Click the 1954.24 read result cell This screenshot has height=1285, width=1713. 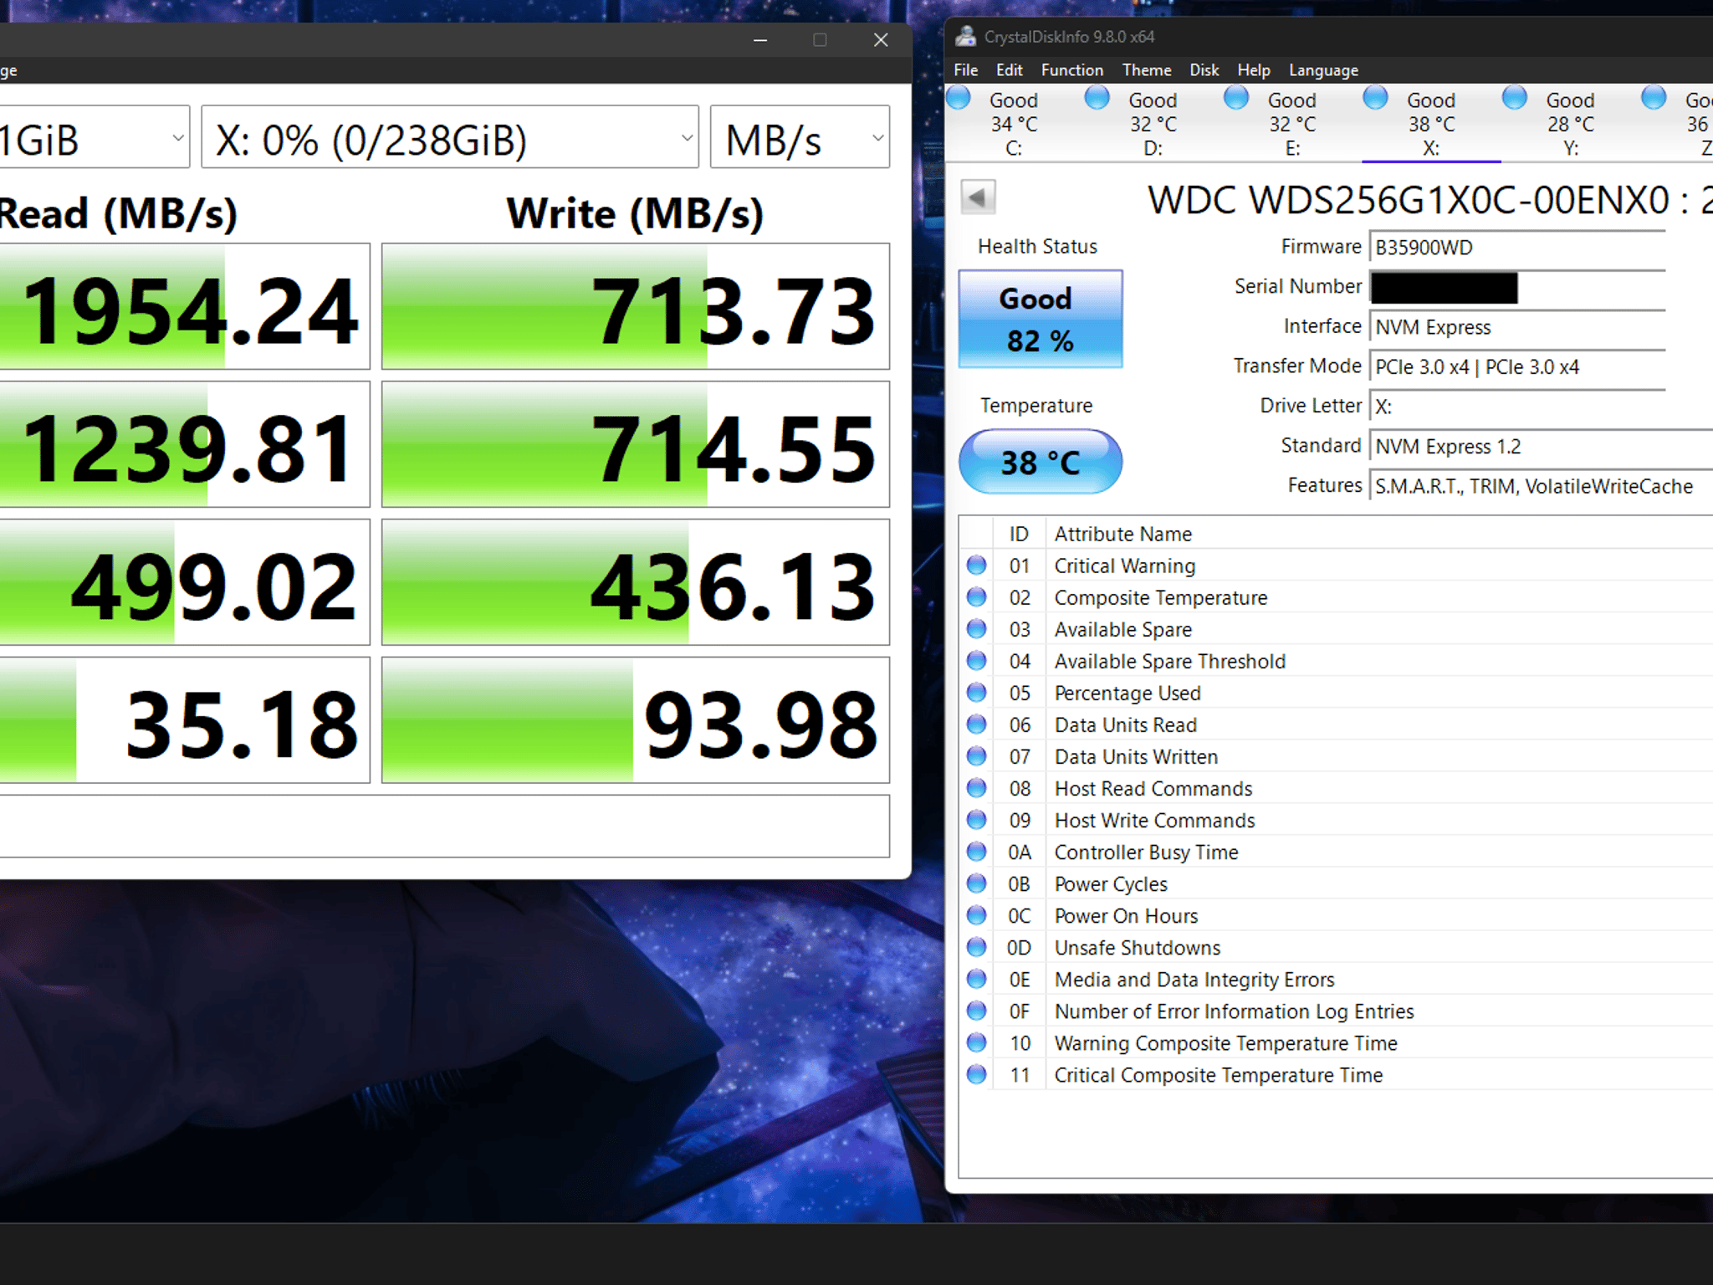pyautogui.click(x=185, y=306)
